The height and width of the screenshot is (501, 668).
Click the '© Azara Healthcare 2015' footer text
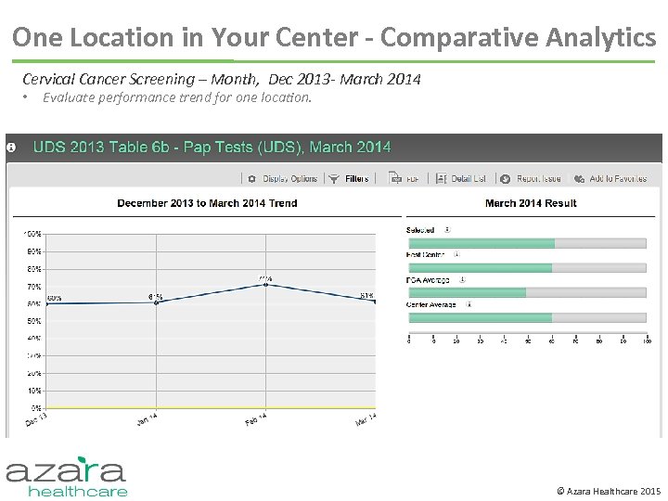[x=610, y=491]
